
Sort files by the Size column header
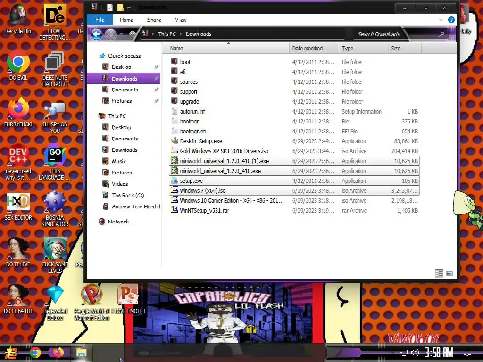click(x=404, y=49)
